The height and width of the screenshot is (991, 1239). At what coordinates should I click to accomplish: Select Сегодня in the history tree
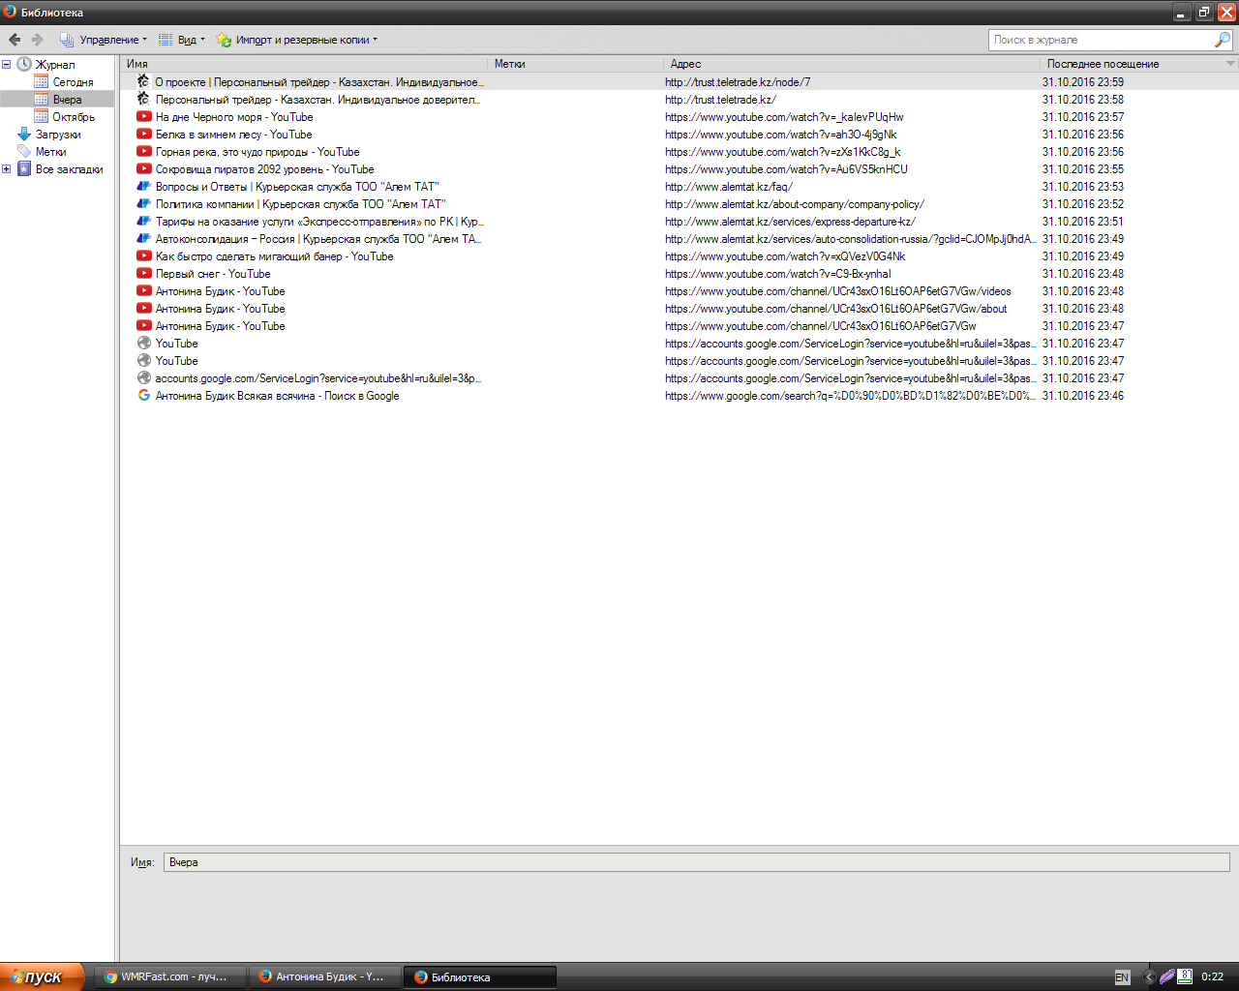click(73, 82)
